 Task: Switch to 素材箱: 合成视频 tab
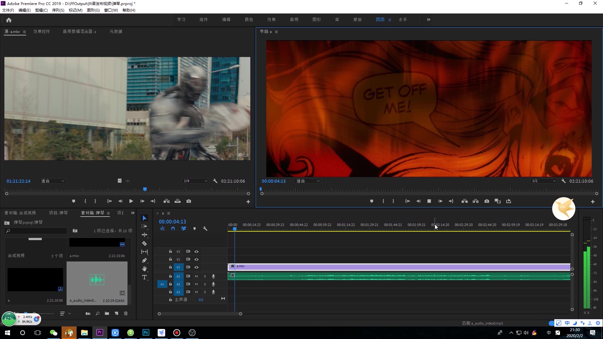pyautogui.click(x=20, y=213)
